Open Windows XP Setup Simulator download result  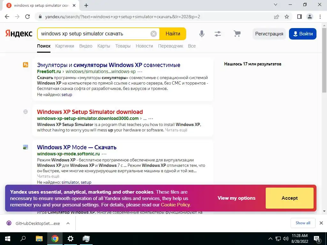pyautogui.click(x=90, y=112)
